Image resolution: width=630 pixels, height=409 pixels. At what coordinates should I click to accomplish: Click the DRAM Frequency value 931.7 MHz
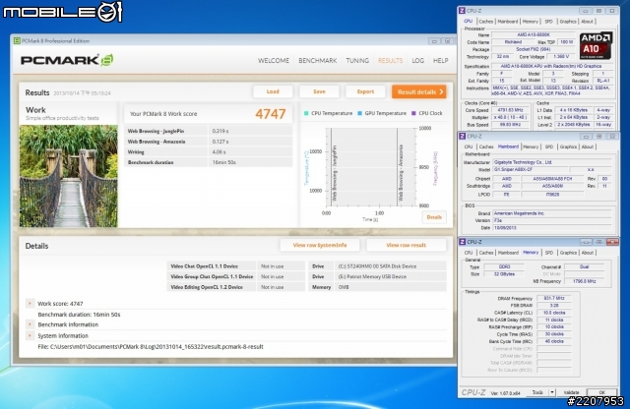coord(553,298)
